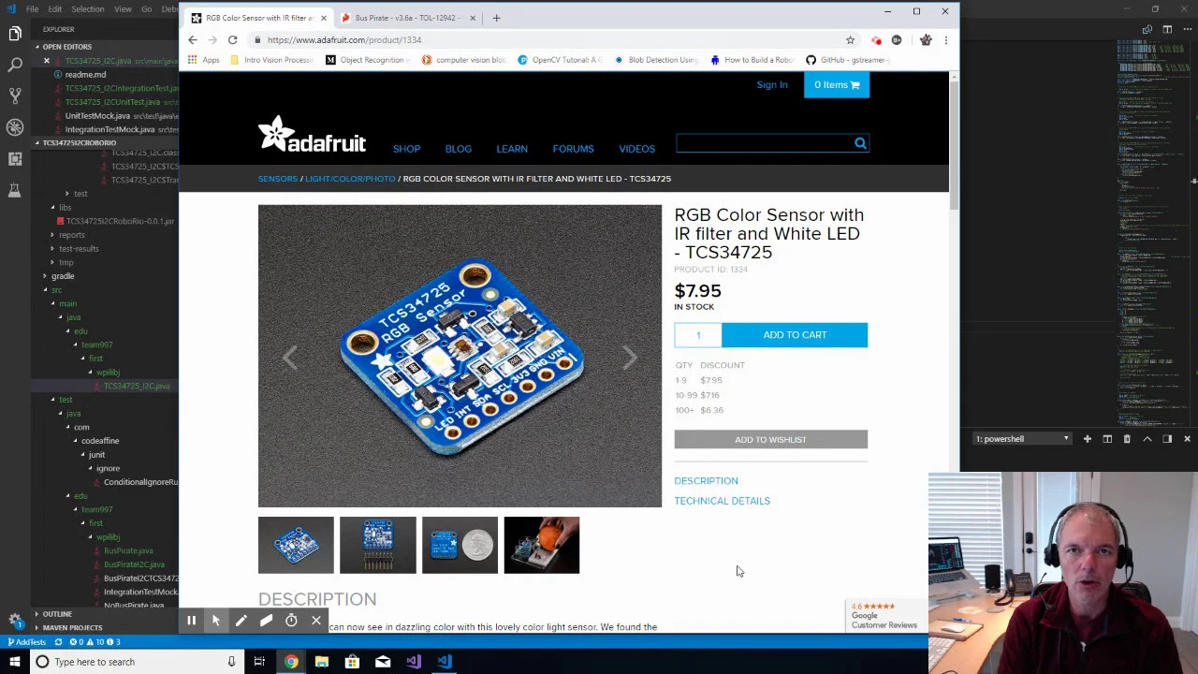Open the Apps bookmarks shortcut
1198x674 pixels.
(204, 60)
